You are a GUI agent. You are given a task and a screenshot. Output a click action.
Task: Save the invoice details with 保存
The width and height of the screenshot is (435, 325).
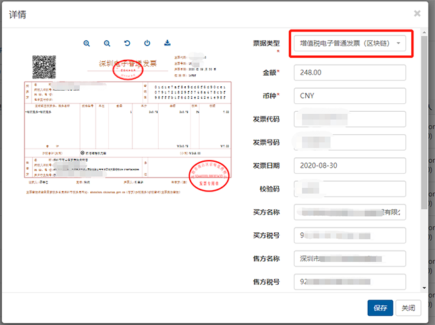(x=380, y=308)
